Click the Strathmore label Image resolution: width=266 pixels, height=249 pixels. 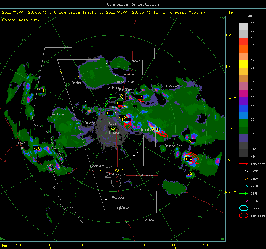click(x=144, y=175)
